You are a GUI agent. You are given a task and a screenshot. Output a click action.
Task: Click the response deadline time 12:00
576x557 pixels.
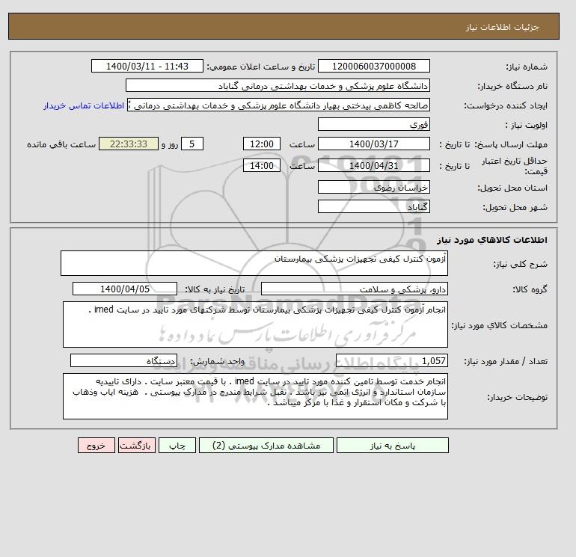262,144
